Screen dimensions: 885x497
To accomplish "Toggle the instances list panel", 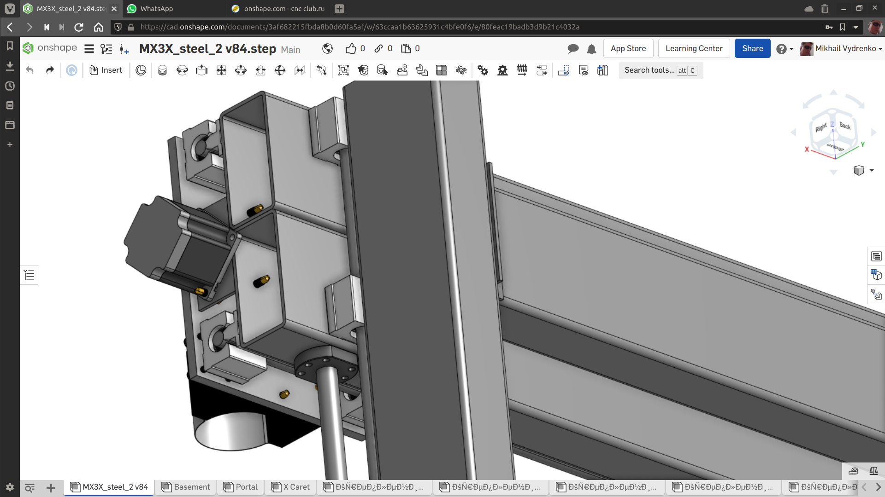I will (x=29, y=275).
